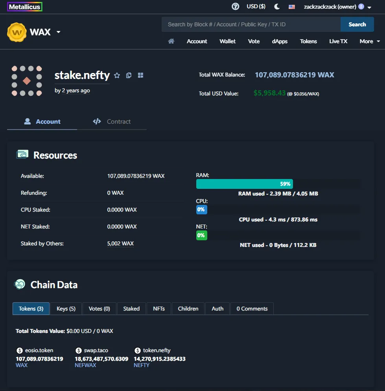Open USD ($) currency selector
The width and height of the screenshot is (385, 391).
(x=256, y=7)
